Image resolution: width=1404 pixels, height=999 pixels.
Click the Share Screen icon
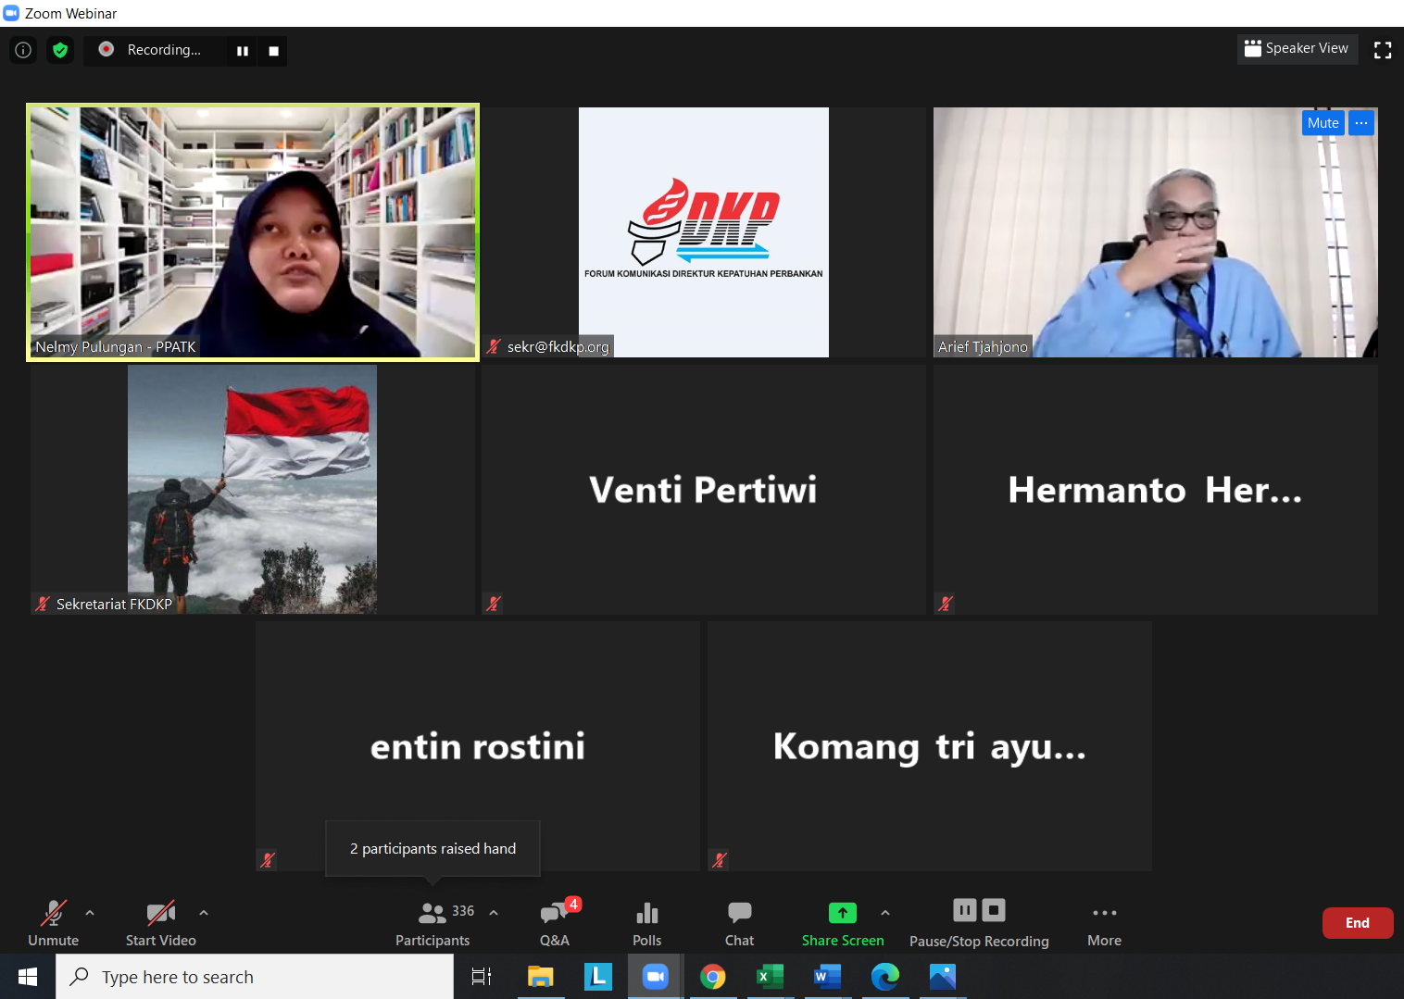(842, 914)
